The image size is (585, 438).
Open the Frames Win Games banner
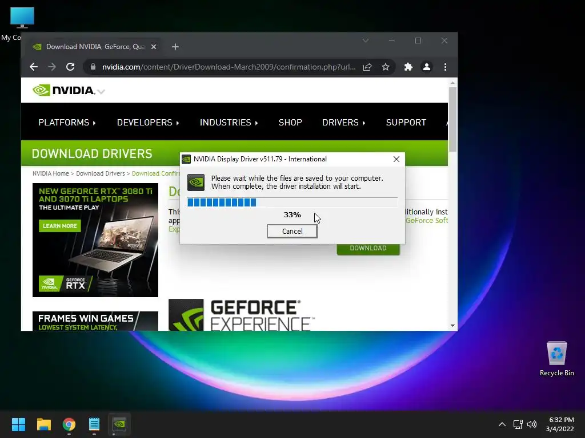click(x=95, y=321)
